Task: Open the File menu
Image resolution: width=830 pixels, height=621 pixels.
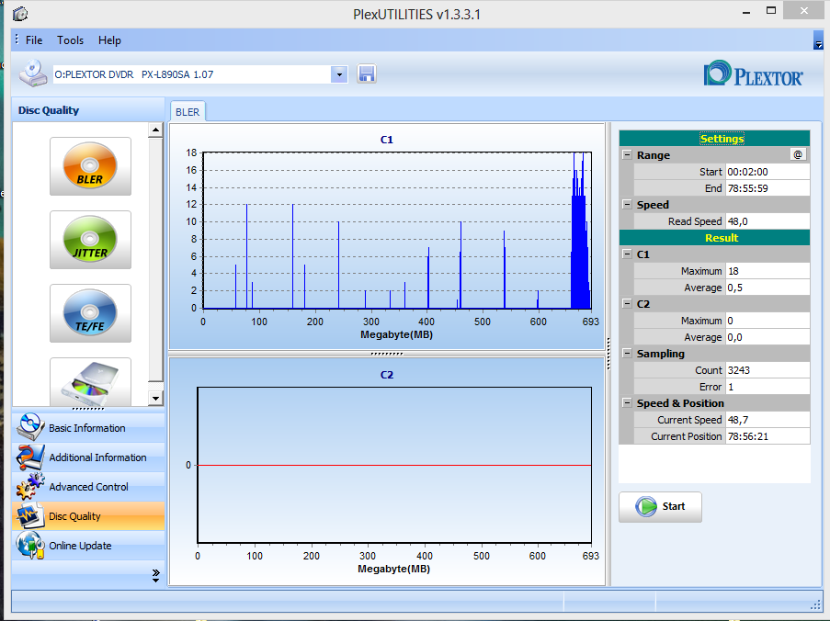Action: (x=34, y=40)
